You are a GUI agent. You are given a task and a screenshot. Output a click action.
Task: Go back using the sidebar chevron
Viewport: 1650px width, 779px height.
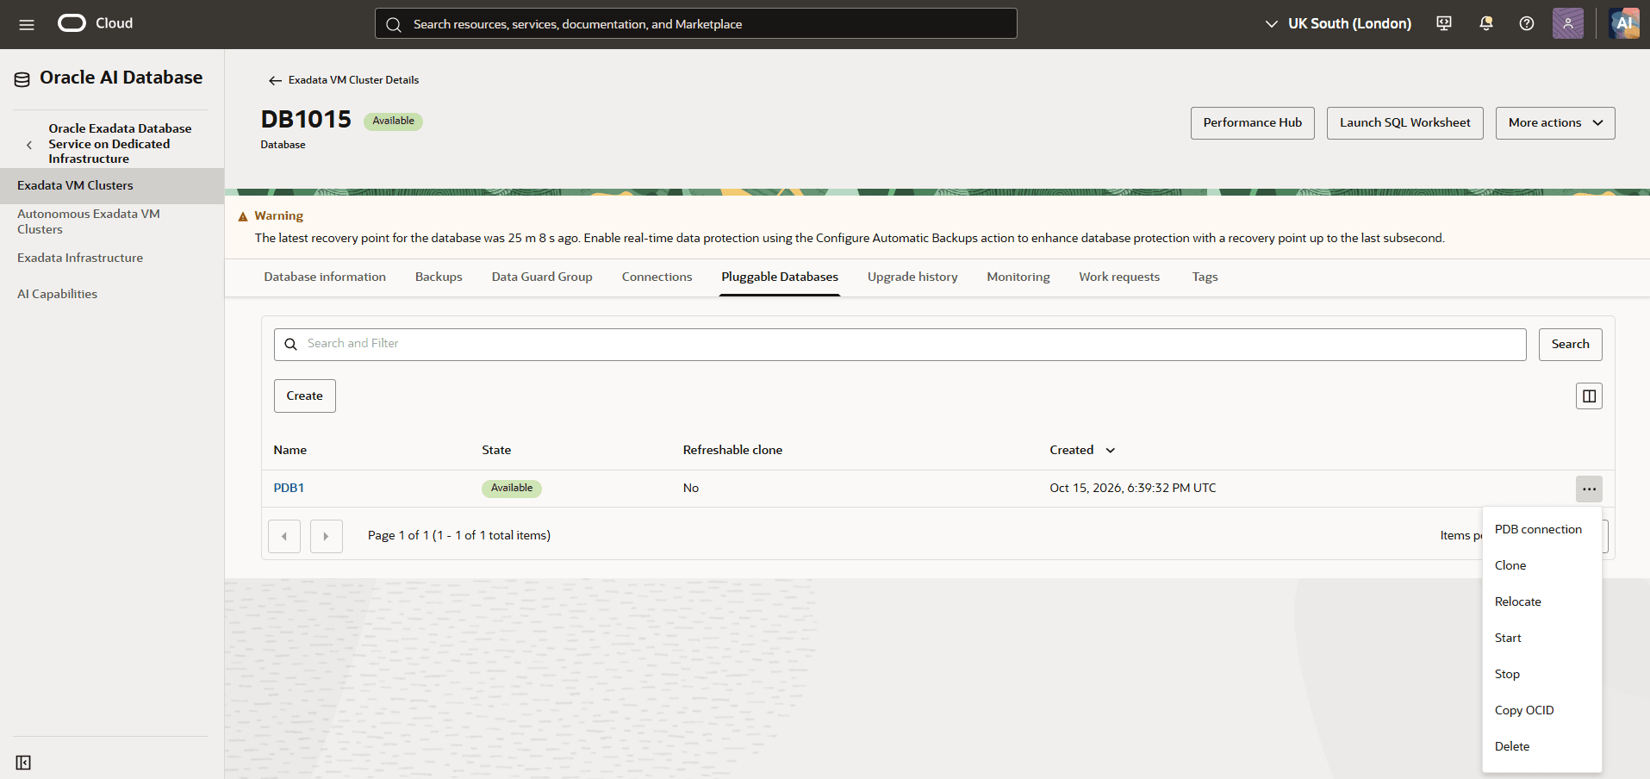(x=29, y=145)
